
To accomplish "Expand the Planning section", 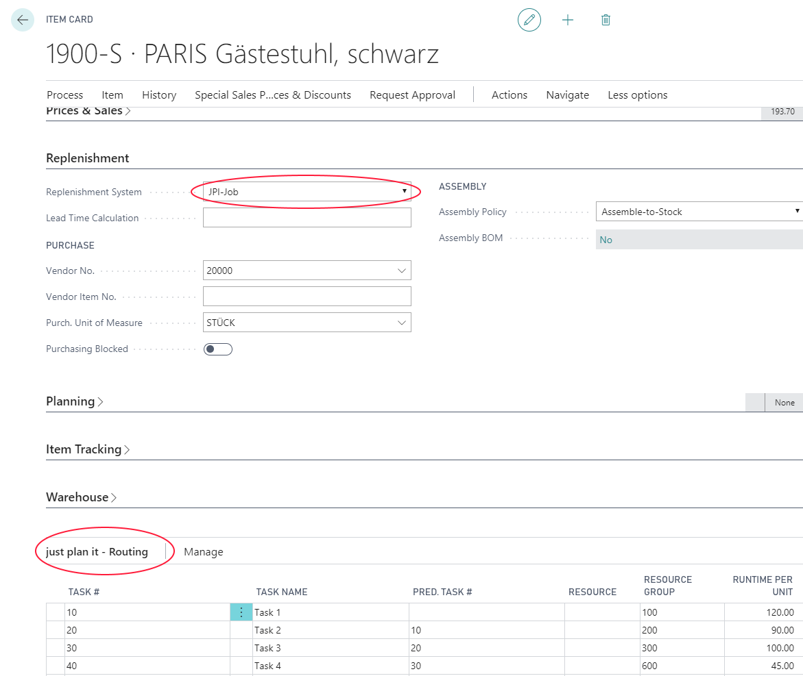I will 75,401.
